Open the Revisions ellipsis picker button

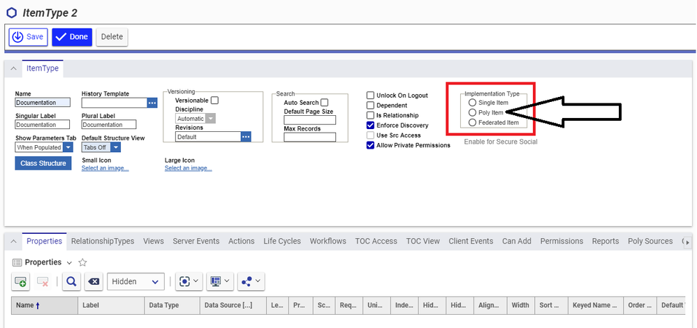coord(246,137)
